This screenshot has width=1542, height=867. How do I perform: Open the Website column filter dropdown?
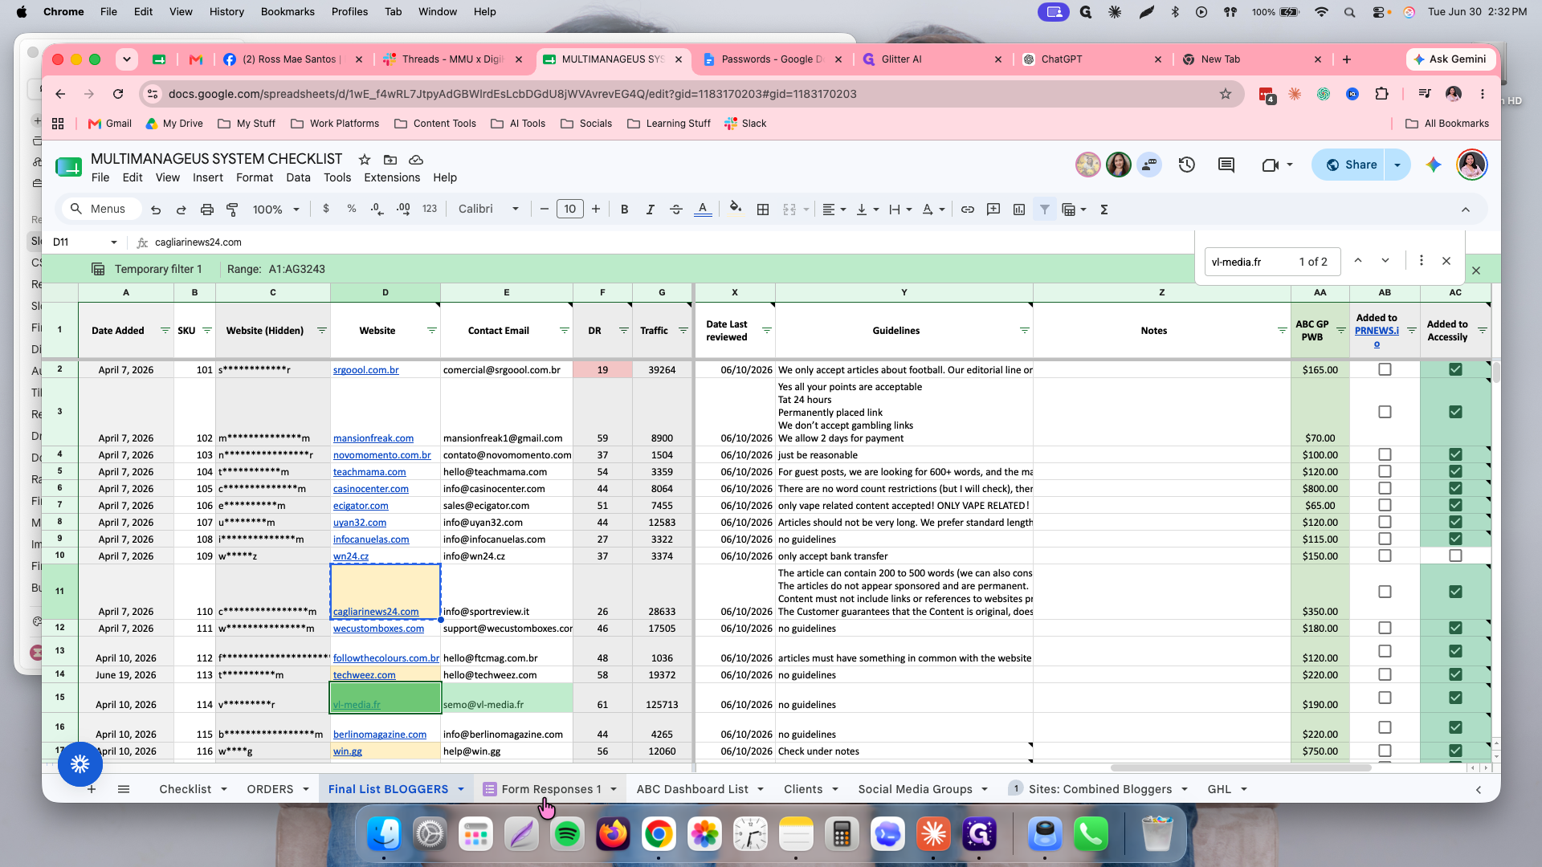coord(431,331)
